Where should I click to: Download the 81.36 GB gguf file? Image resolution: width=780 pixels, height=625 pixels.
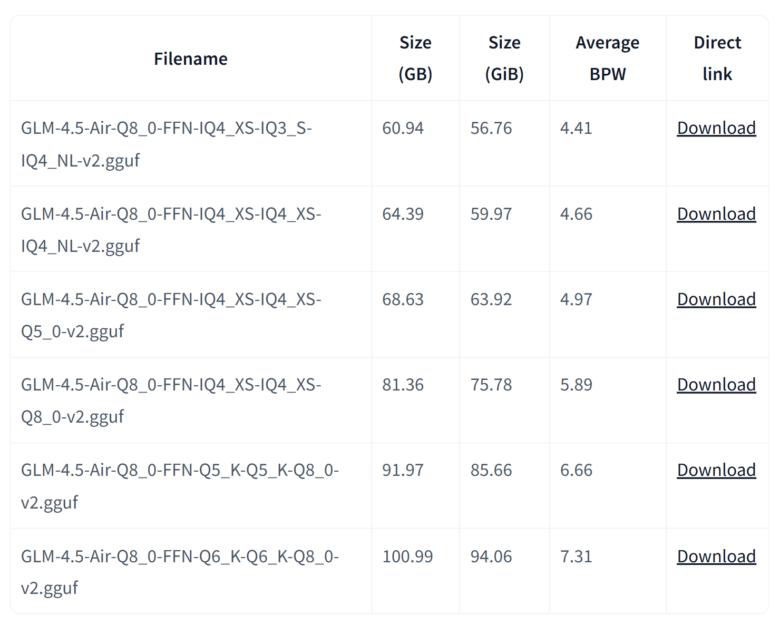(x=716, y=385)
